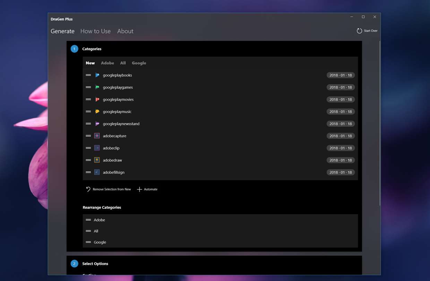Screen dimensions: 430x281
Task: Select All in Rearrange Categories list
Action: (x=220, y=231)
